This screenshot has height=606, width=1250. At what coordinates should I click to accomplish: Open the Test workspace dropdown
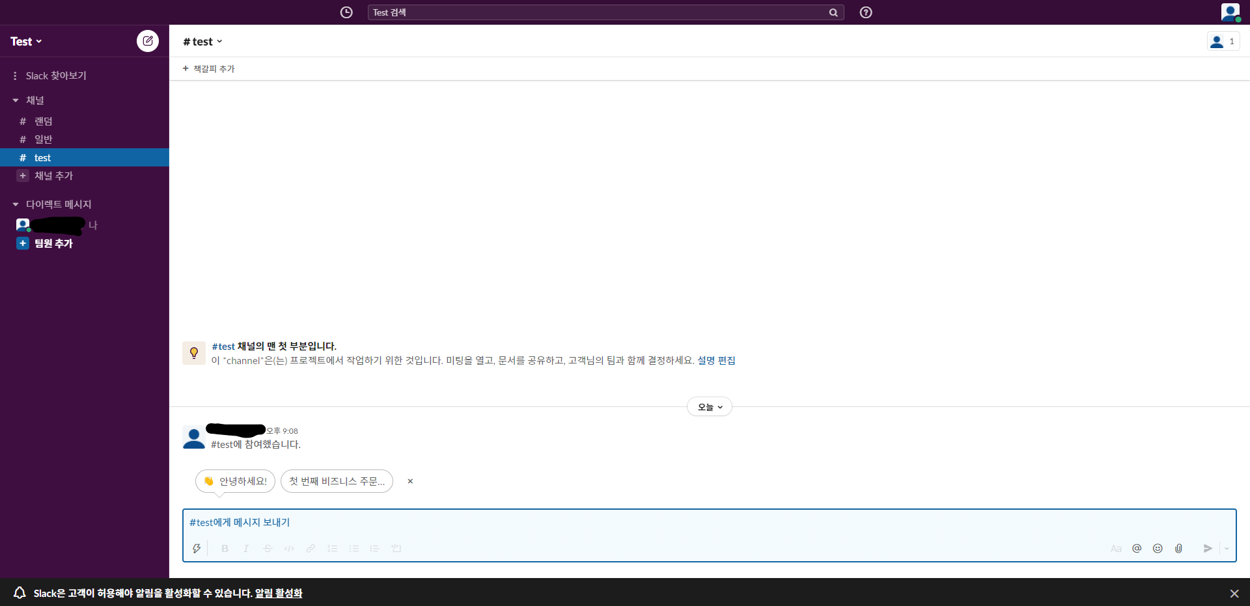(x=26, y=41)
